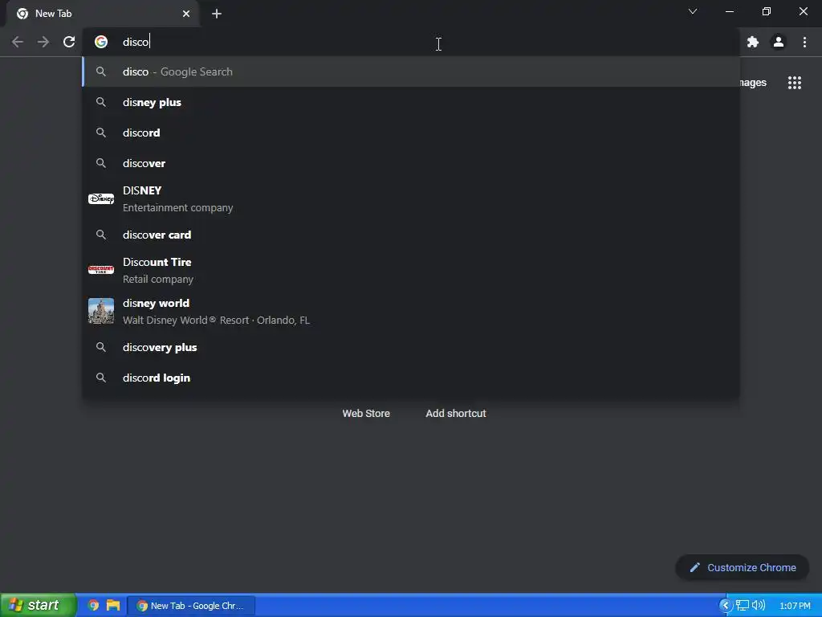The height and width of the screenshot is (617, 822).
Task: Select the 'disney plus' suggestion
Action: (x=411, y=102)
